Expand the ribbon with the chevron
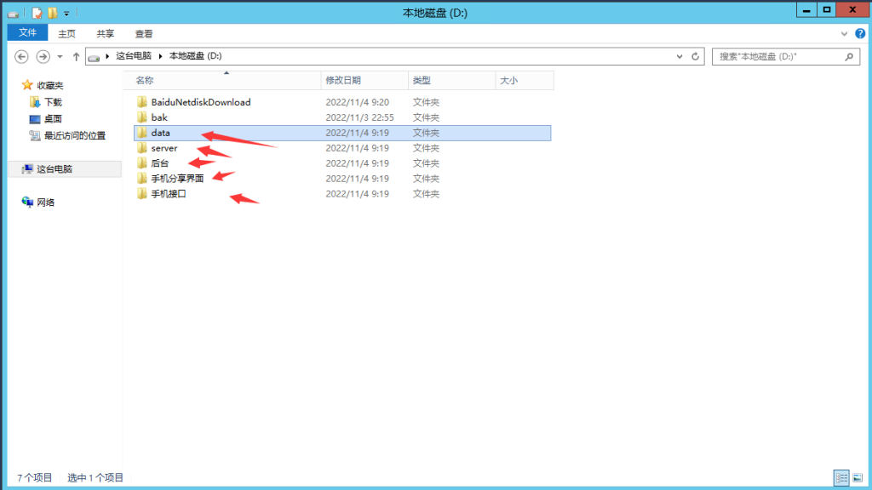 pos(843,34)
